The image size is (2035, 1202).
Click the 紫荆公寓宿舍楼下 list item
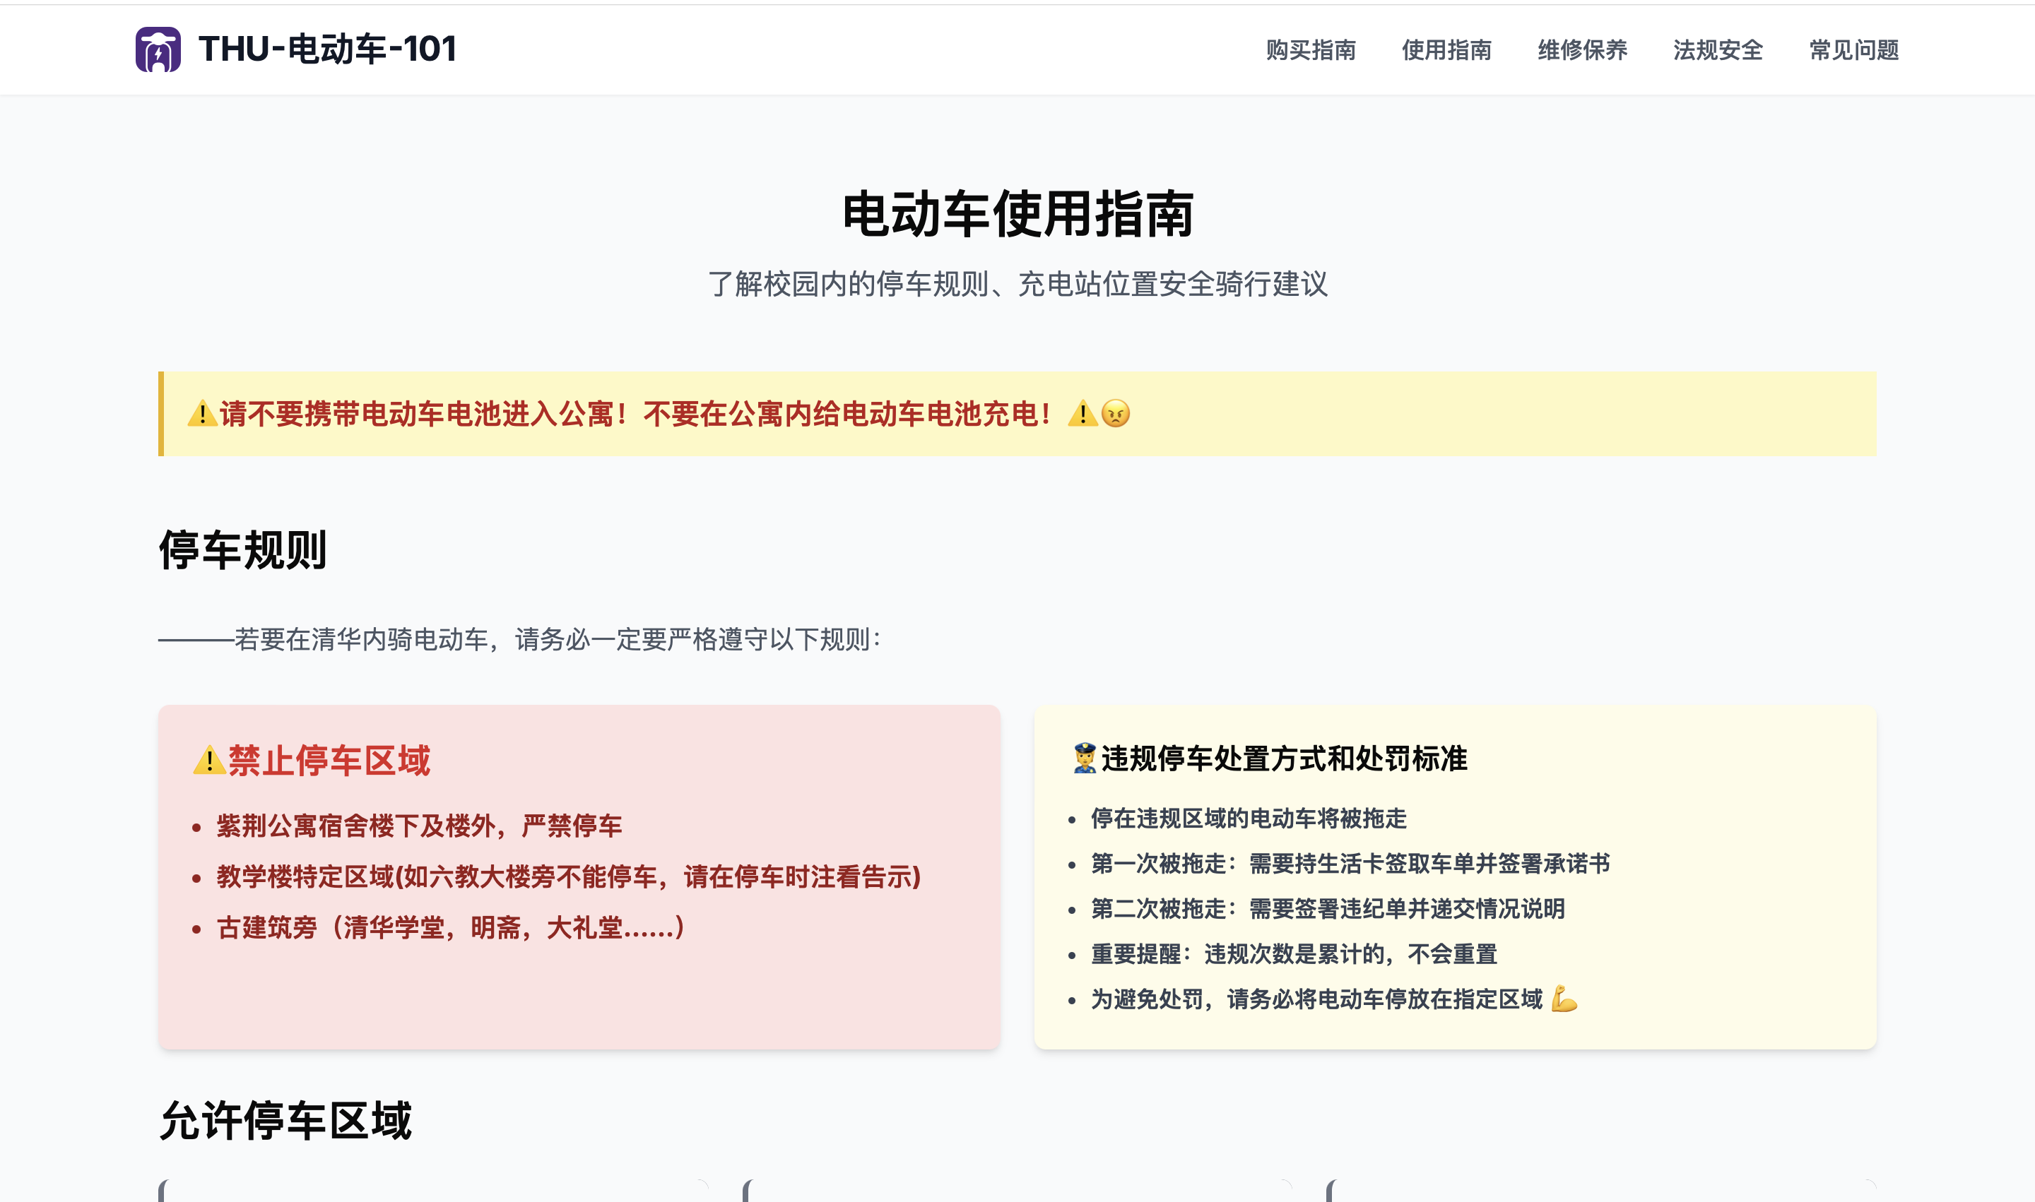click(419, 826)
